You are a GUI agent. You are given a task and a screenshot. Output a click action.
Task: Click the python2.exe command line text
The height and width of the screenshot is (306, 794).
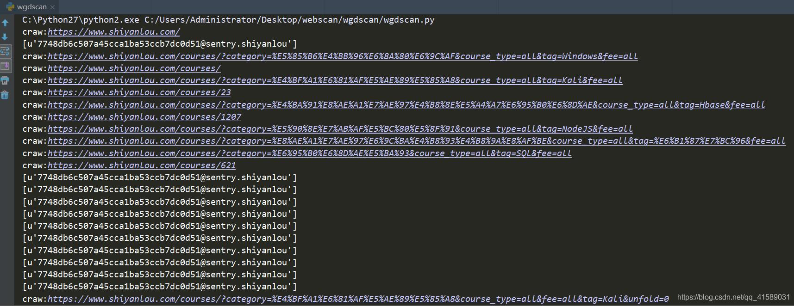coord(228,20)
